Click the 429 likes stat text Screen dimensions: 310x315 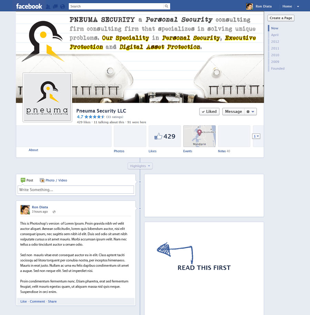tap(83, 122)
